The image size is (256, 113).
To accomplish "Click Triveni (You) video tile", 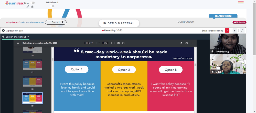I will click(228, 44).
